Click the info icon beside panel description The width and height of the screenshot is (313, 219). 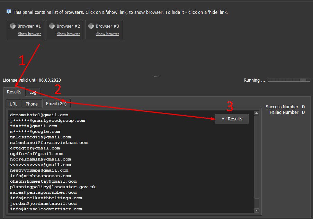(9, 11)
